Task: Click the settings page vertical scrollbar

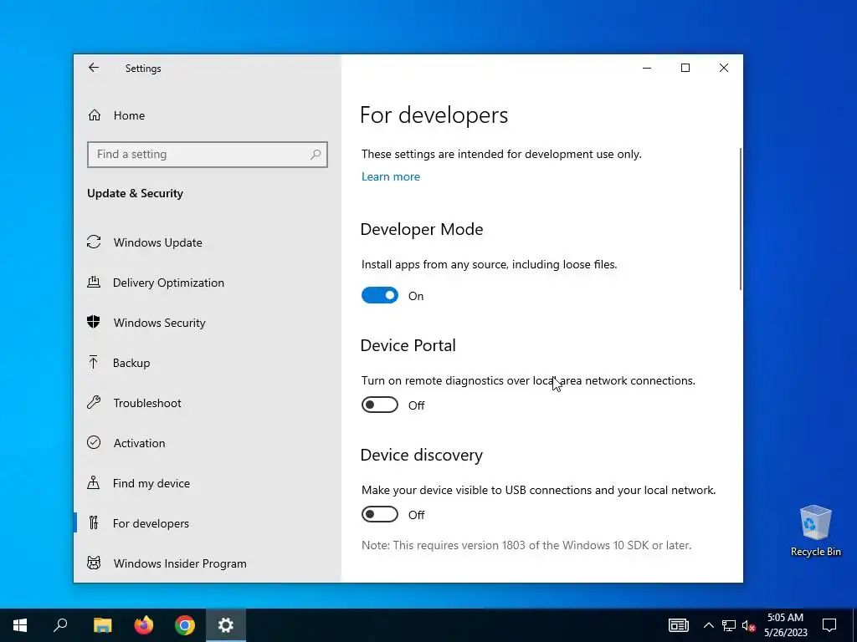Action: tap(740, 219)
